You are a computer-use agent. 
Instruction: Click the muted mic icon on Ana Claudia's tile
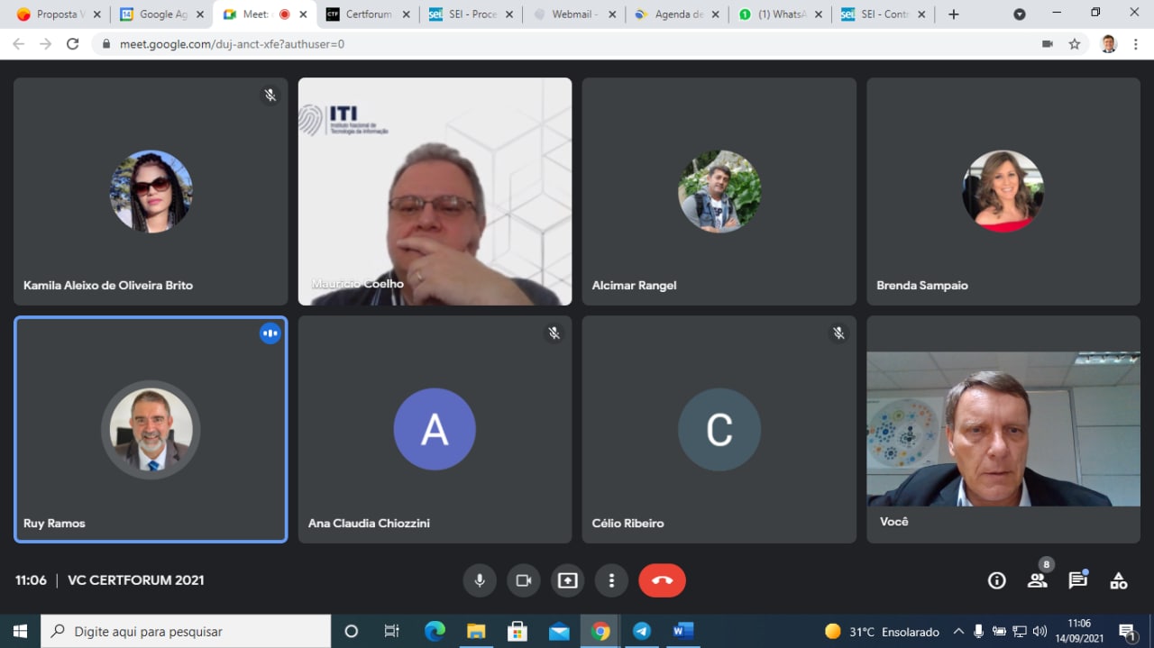(x=554, y=333)
